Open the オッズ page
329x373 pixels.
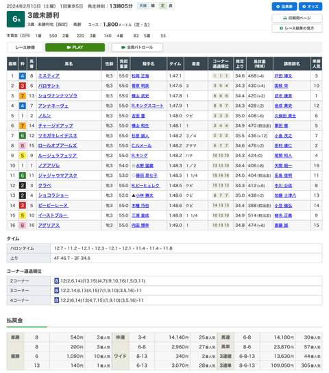pyautogui.click(x=310, y=6)
